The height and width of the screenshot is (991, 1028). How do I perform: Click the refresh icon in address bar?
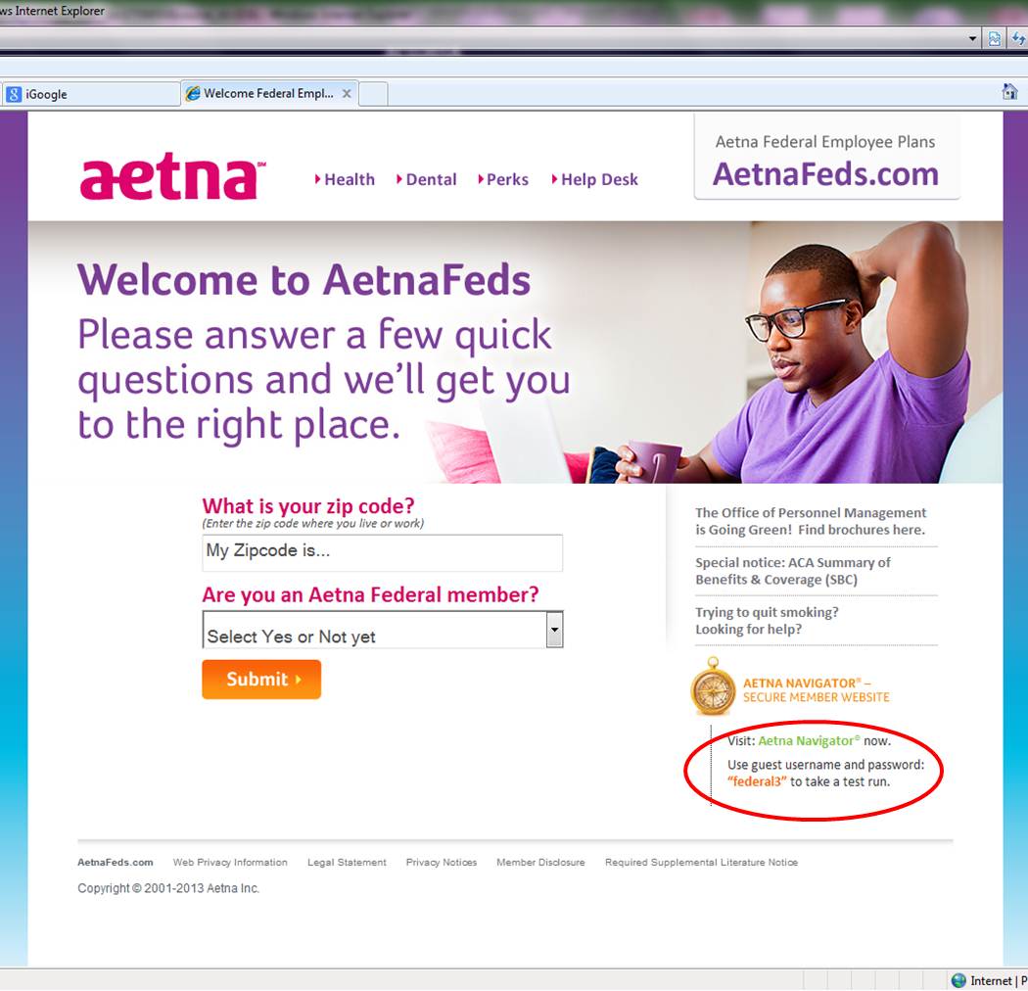pos(1018,39)
